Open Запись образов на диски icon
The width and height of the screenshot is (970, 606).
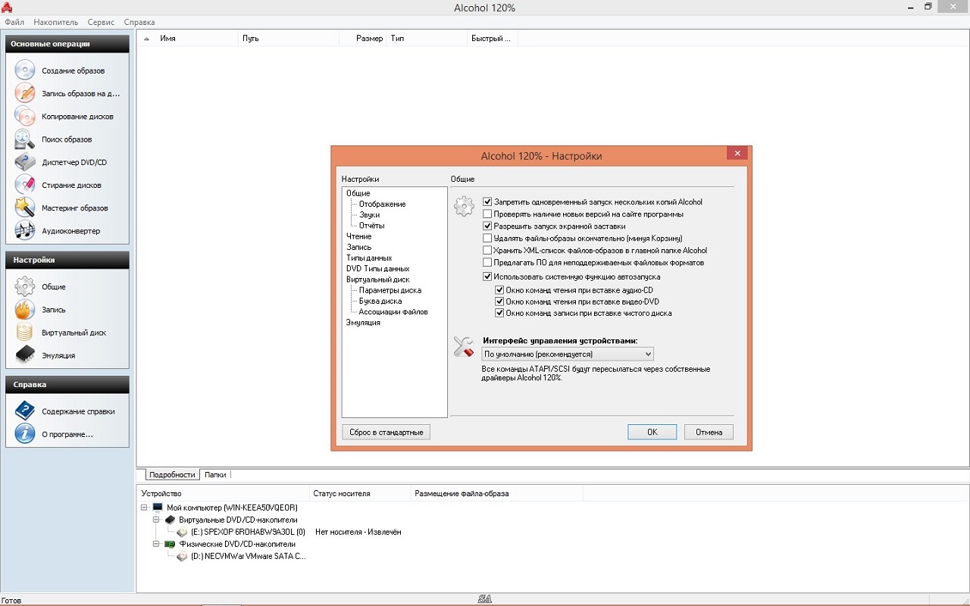(25, 93)
